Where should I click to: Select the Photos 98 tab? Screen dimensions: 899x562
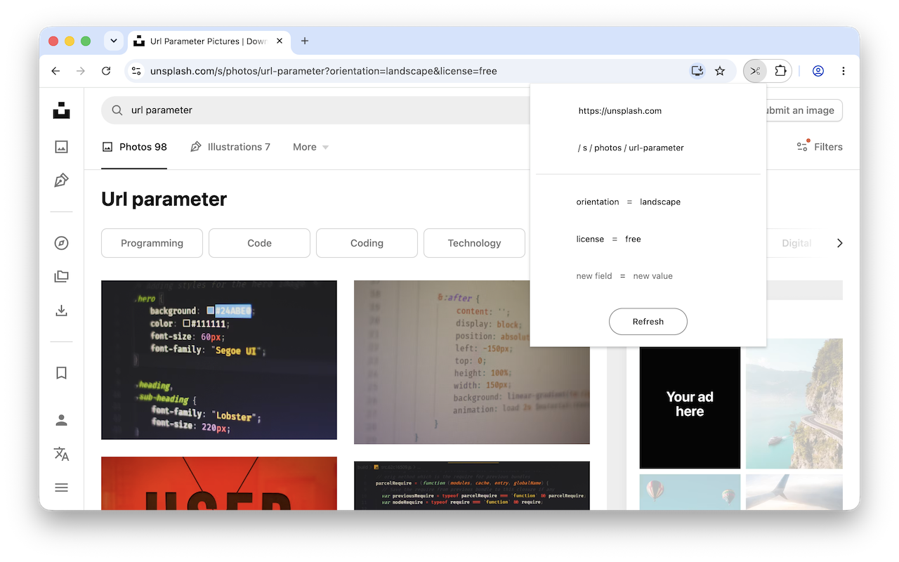[x=134, y=147]
